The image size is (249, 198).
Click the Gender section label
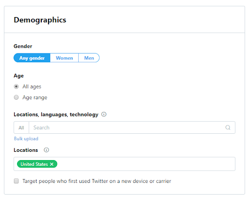tap(23, 46)
